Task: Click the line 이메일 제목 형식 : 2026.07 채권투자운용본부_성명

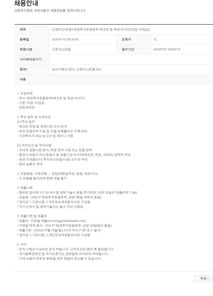Action: tap(64, 225)
